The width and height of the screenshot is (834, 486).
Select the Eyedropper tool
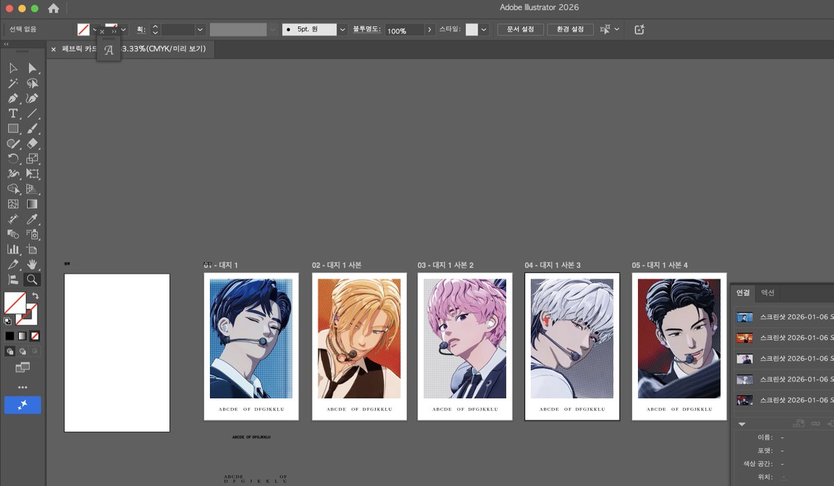(32, 220)
